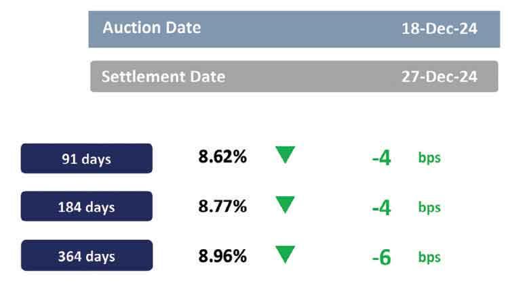Select the 27-Dec-24 settlement date value
This screenshot has height=283, width=508.
pyautogui.click(x=439, y=77)
